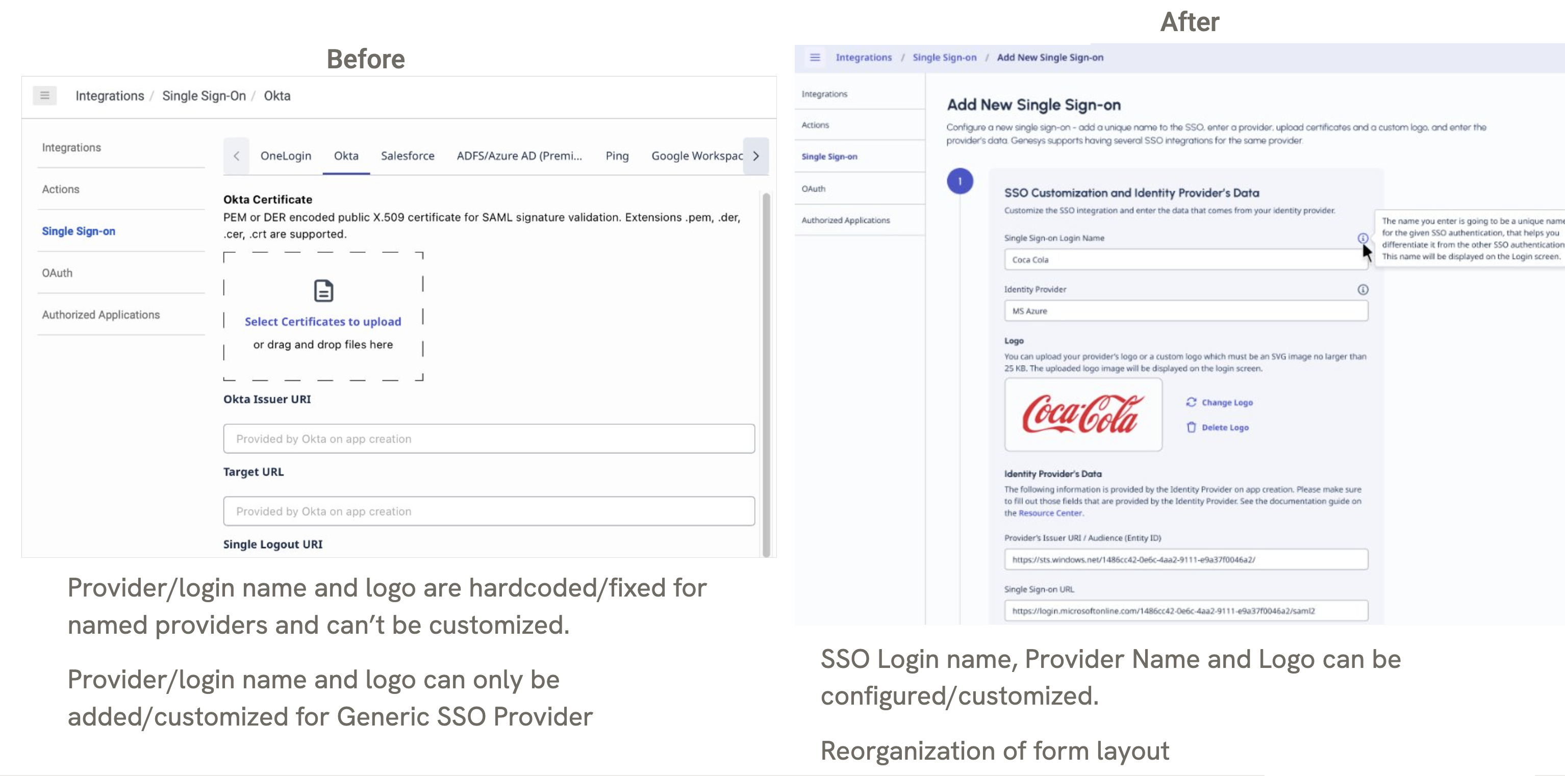Click the vertical scrollbar in the Okta form
Image resolution: width=1565 pixels, height=776 pixels.
point(766,374)
